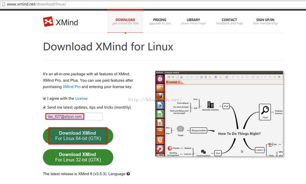Follow the XMind Pro link
The image size is (306, 184).
tap(71, 87)
